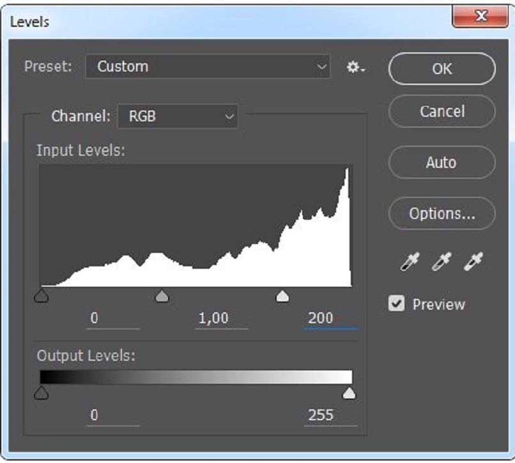The height and width of the screenshot is (463, 515).
Task: Open the Preset dropdown showing Custom
Action: click(208, 67)
